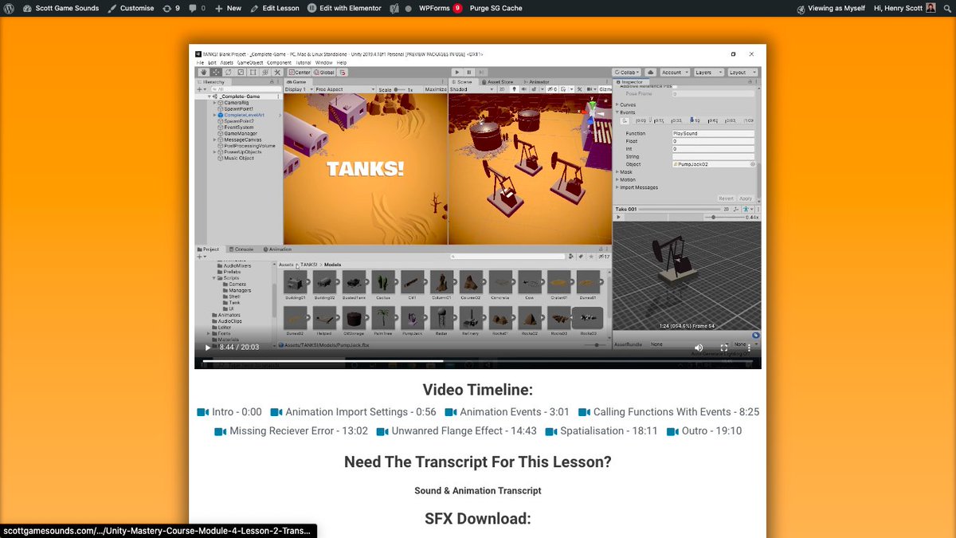Open Edit with Elementor

point(344,8)
